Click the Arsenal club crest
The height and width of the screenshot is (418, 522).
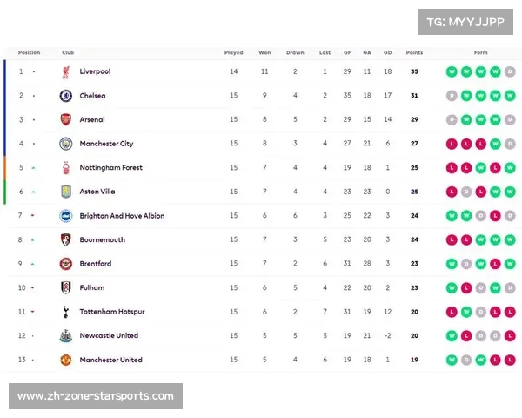(x=66, y=119)
